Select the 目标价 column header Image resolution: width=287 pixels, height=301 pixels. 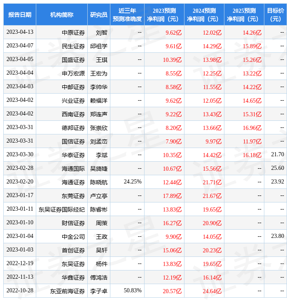[275, 15]
